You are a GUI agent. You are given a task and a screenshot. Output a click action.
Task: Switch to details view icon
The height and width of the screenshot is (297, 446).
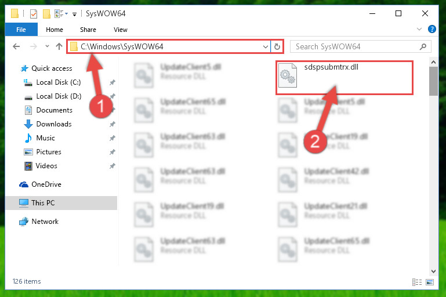417,282
